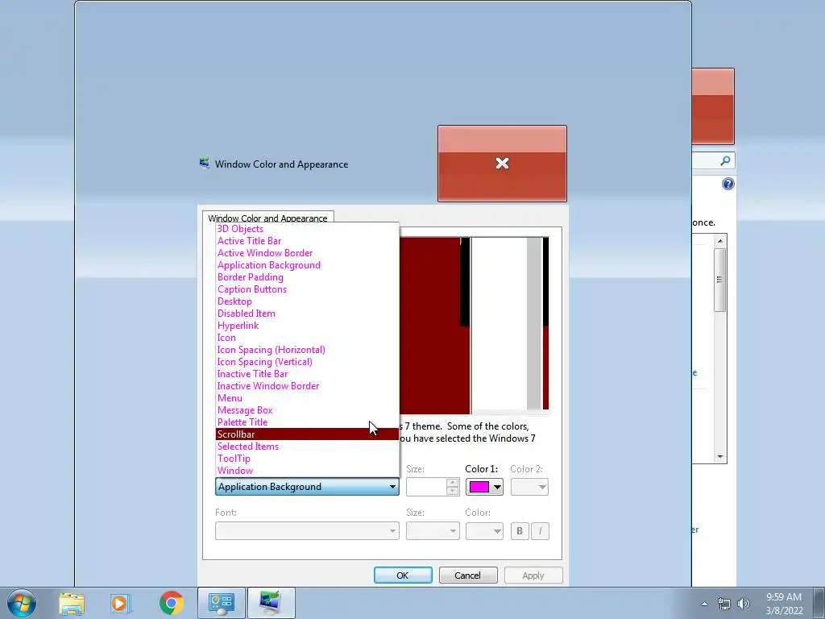Toggle Italic font button

tap(541, 531)
